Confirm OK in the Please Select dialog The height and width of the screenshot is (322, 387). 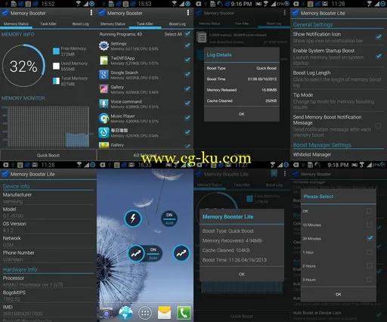click(x=339, y=294)
